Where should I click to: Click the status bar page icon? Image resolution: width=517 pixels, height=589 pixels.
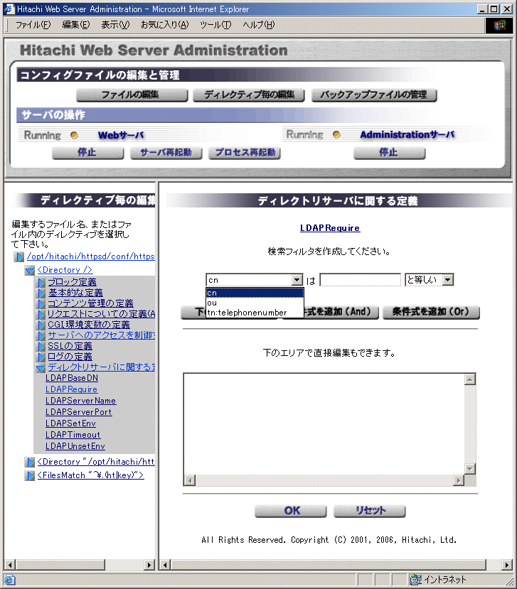[x=9, y=580]
